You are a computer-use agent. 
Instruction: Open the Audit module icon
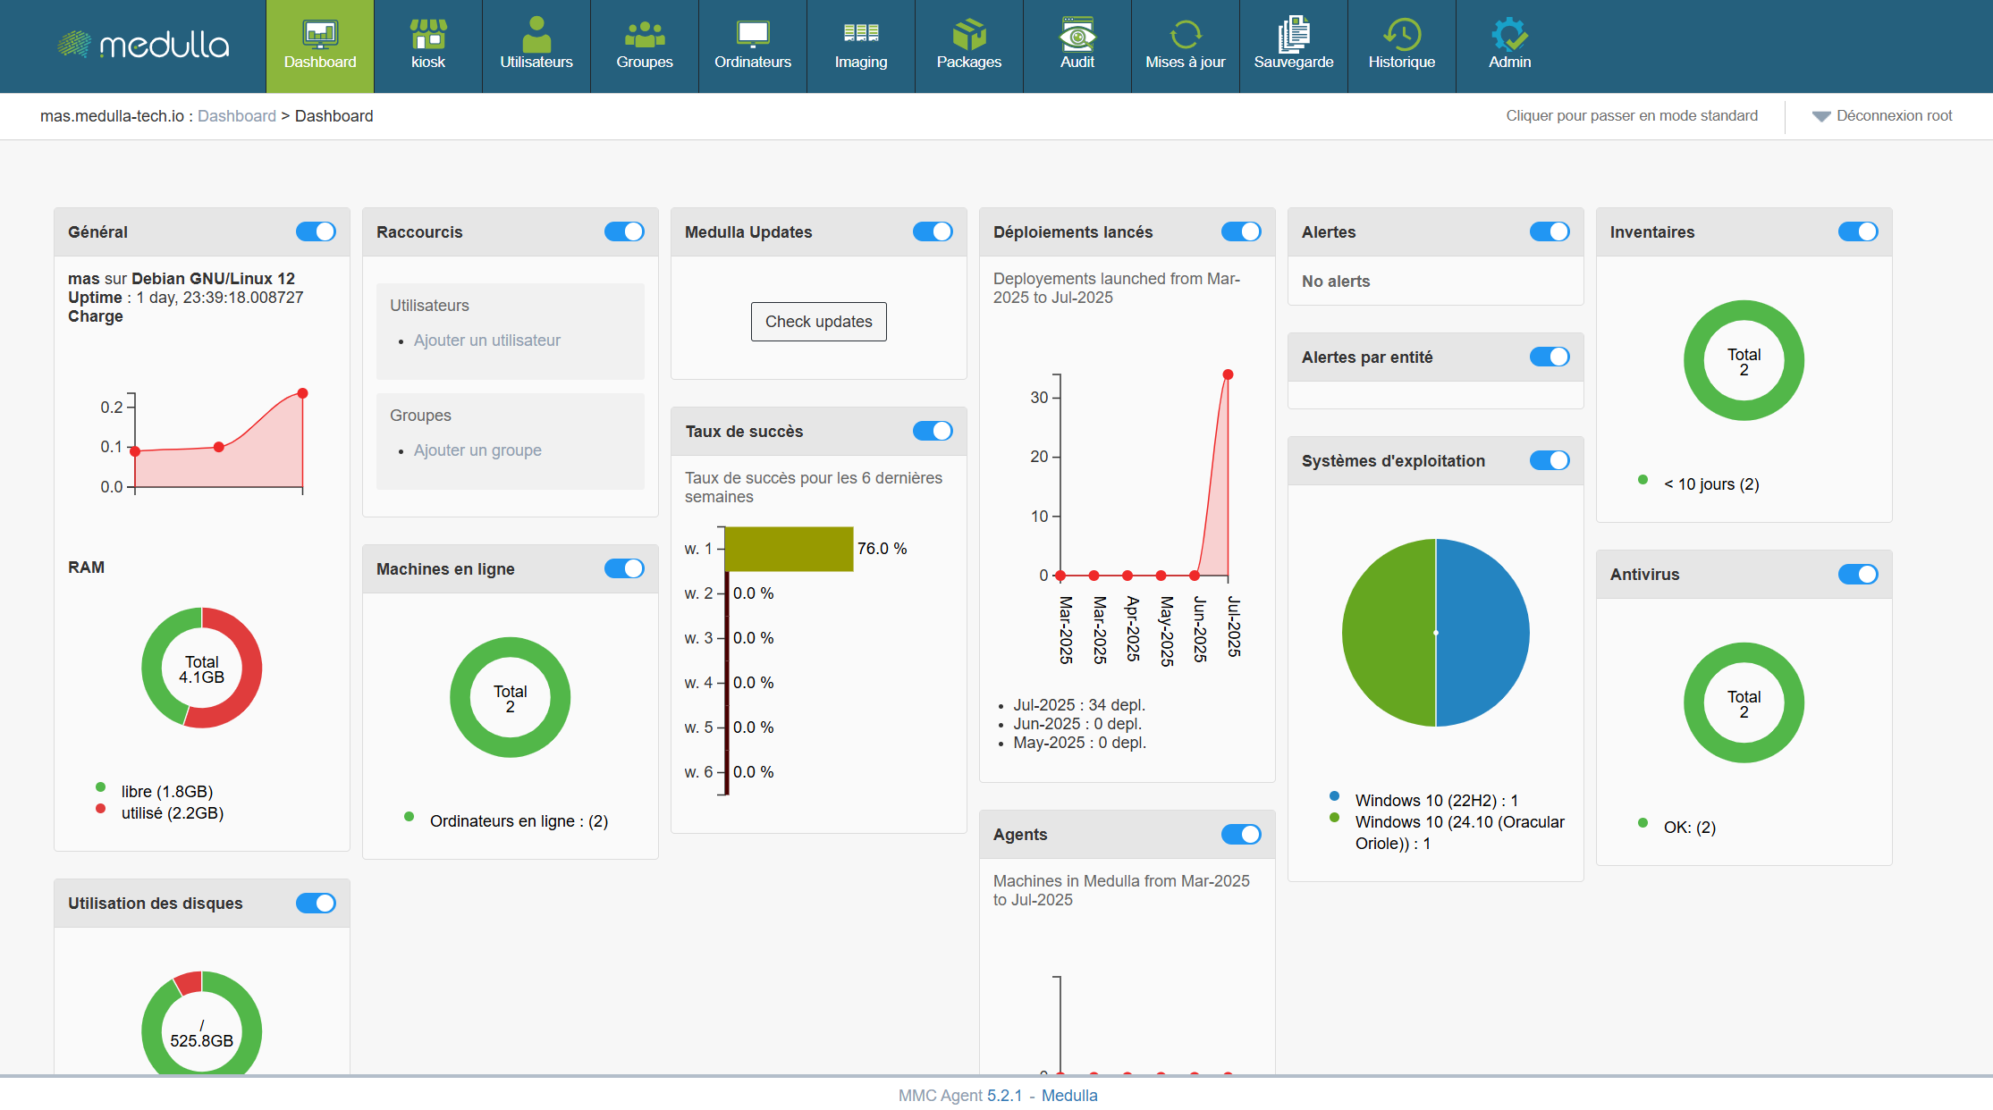(x=1077, y=46)
